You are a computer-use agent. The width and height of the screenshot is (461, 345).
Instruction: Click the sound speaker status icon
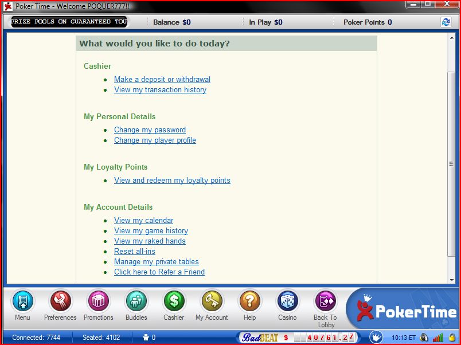tap(424, 337)
